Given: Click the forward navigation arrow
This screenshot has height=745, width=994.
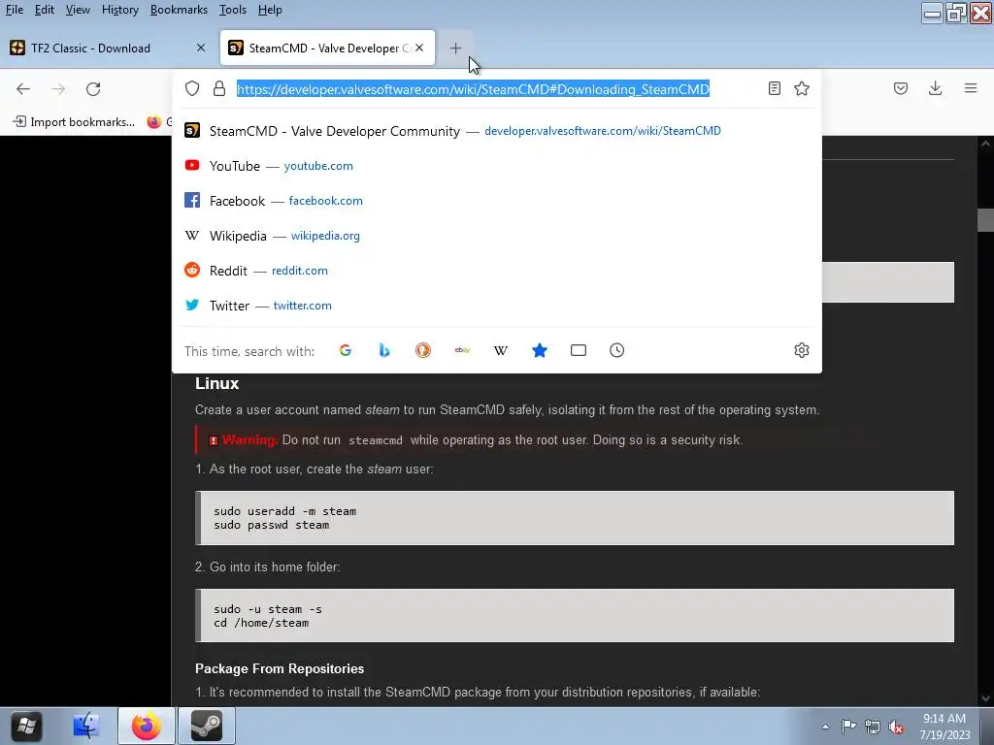Looking at the screenshot, I should coord(58,88).
